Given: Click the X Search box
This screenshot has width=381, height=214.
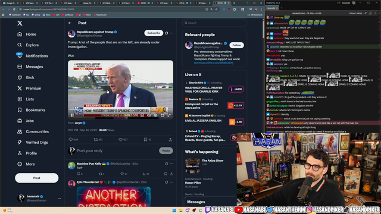Looking at the screenshot, I should (x=214, y=23).
